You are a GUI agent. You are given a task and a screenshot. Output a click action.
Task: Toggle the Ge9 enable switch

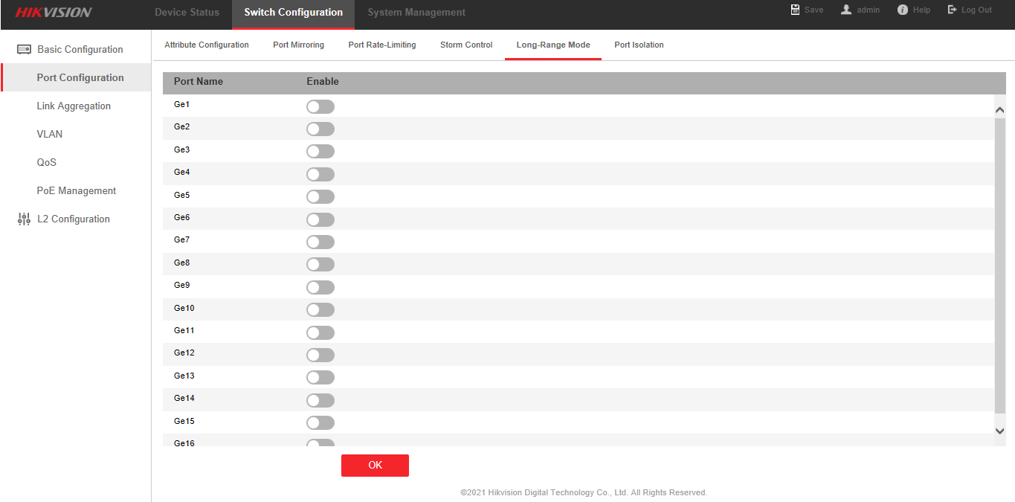click(320, 287)
